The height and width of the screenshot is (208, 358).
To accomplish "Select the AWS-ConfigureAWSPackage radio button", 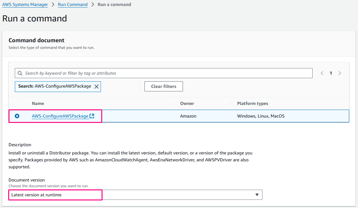I will point(17,116).
